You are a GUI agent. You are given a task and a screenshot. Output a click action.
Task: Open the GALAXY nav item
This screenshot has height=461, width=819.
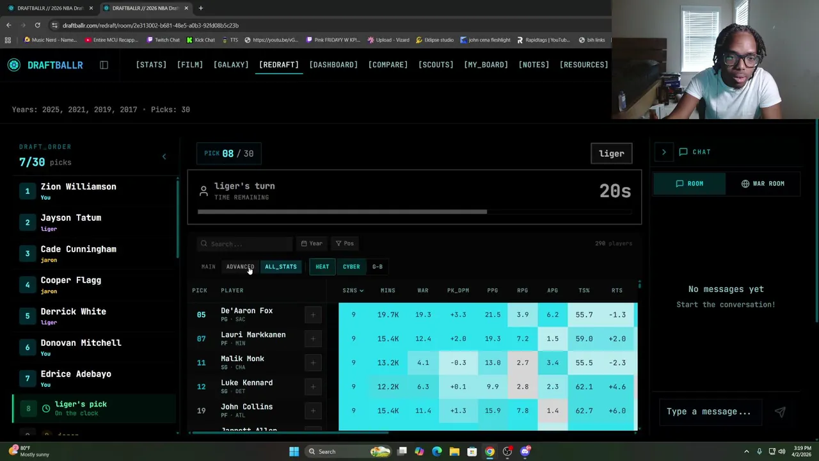click(231, 65)
